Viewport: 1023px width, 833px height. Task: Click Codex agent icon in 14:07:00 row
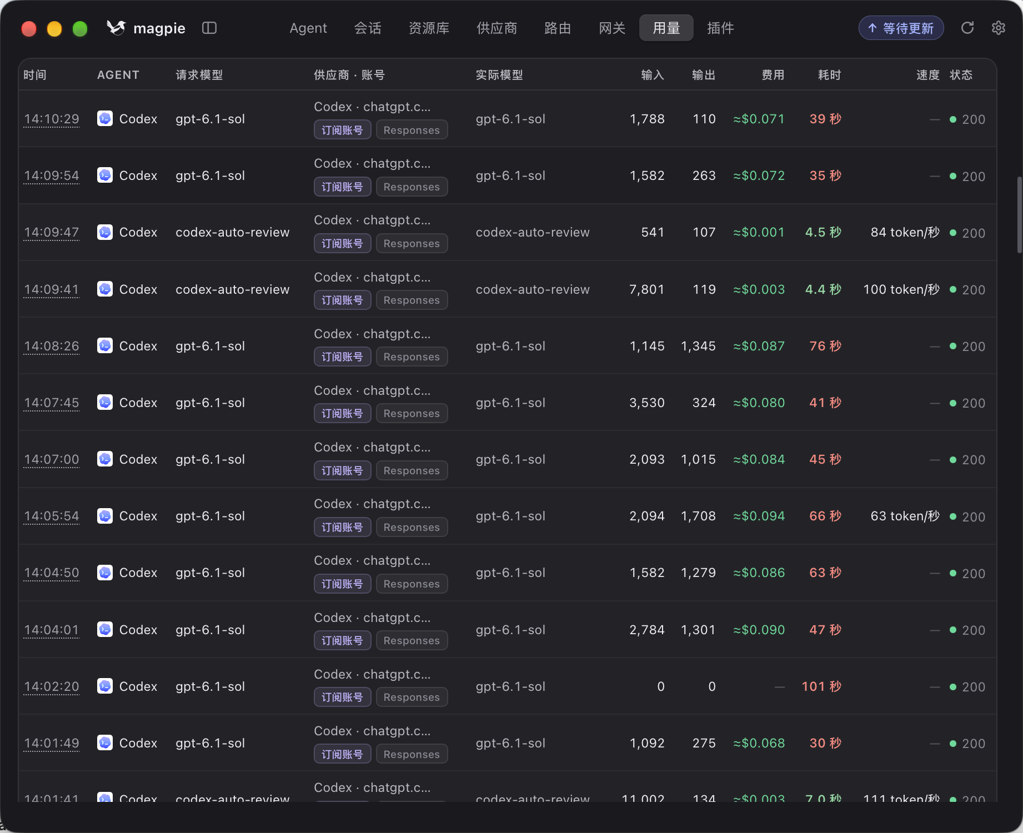tap(105, 459)
